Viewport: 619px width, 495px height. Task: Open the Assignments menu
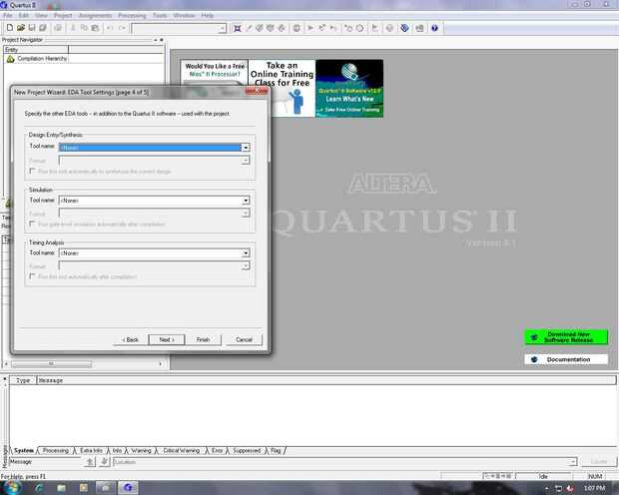point(95,15)
